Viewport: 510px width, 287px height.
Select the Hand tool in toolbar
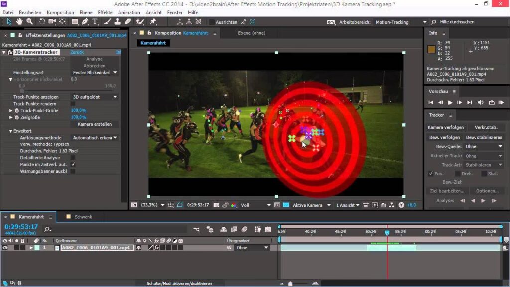tap(19, 22)
